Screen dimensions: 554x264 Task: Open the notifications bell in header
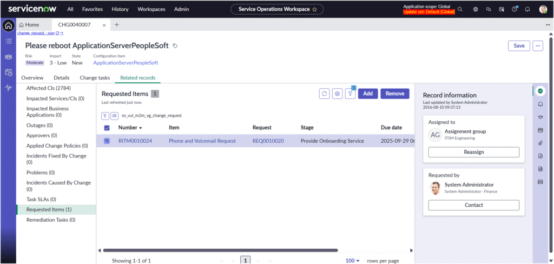527,9
